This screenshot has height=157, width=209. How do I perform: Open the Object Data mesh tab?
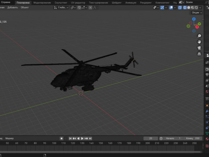tap(207, 133)
